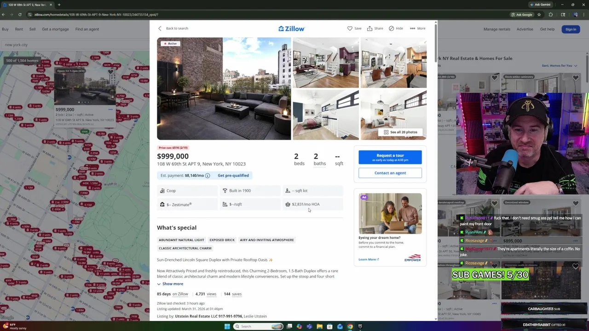Reload the page in Chrome

20,14
